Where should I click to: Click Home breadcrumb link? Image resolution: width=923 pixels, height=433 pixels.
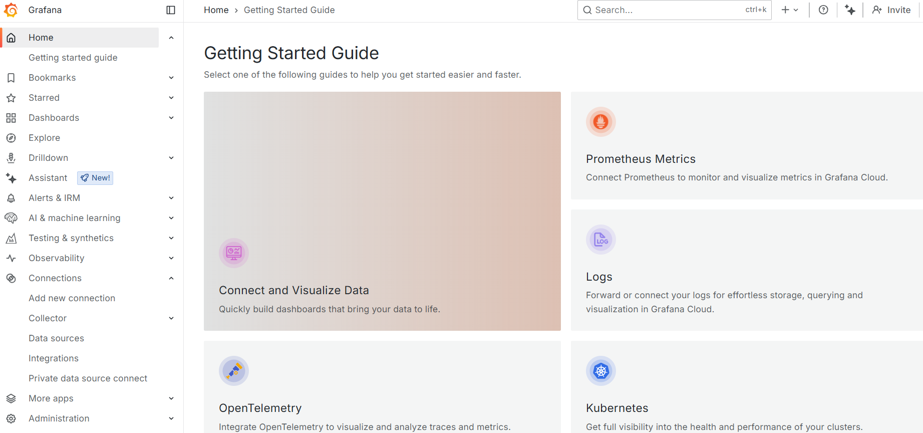click(216, 10)
